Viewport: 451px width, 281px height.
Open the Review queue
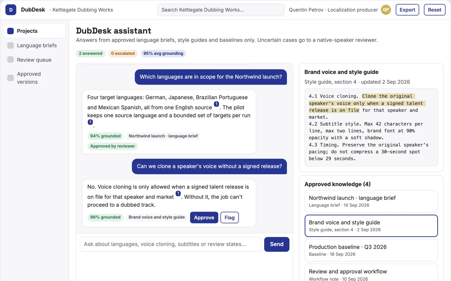click(35, 60)
